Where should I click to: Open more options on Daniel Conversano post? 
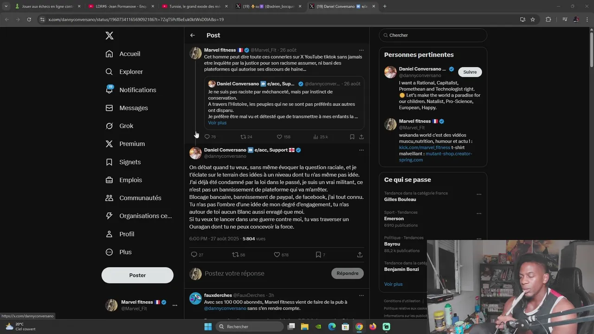tap(362, 150)
